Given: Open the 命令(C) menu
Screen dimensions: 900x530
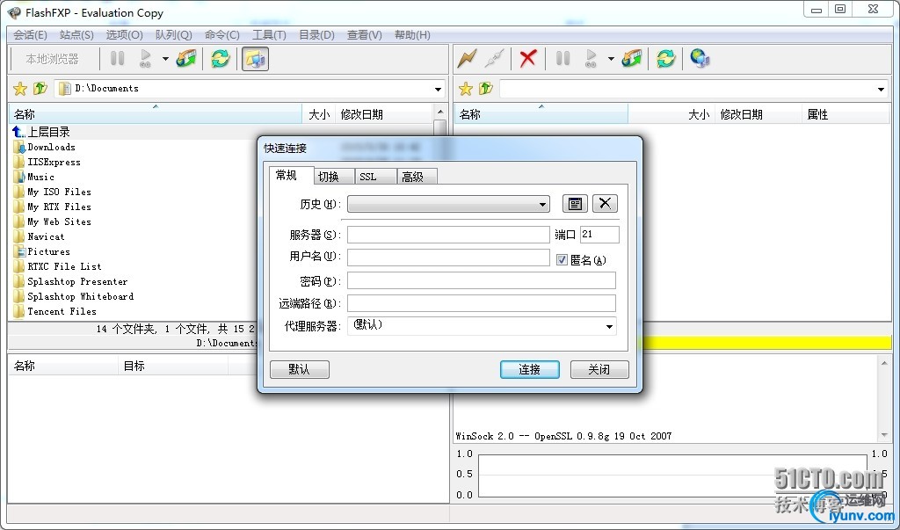Looking at the screenshot, I should 222,35.
